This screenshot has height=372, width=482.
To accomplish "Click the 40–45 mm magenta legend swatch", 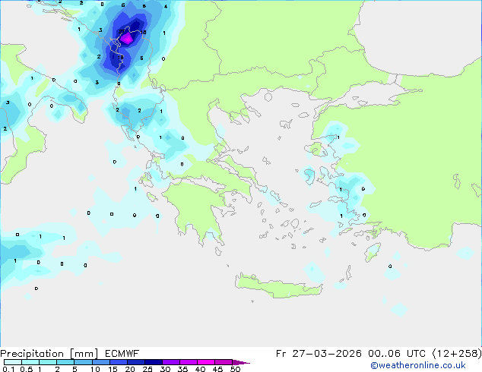I will [x=206, y=362].
